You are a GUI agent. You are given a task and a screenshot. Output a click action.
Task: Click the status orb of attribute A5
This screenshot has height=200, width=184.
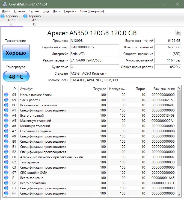point(6,120)
